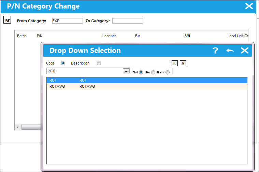Image resolution: width=259 pixels, height=172 pixels.
Task: Click the edit pencil icon next to search options
Action: click(x=183, y=63)
